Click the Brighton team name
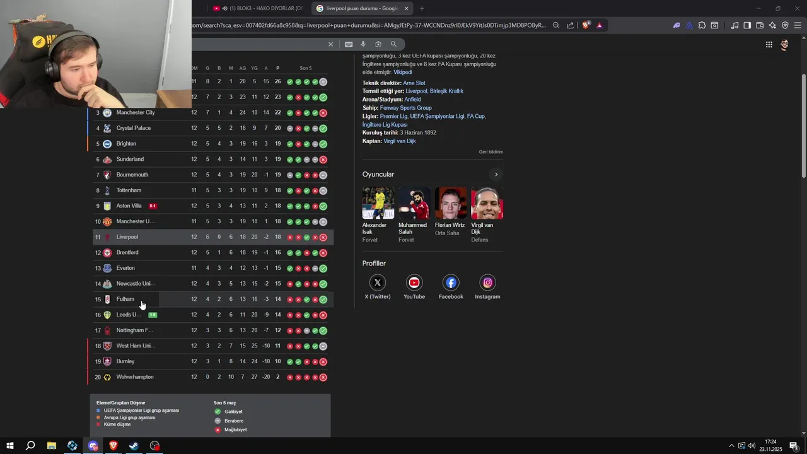This screenshot has height=454, width=807. point(126,144)
